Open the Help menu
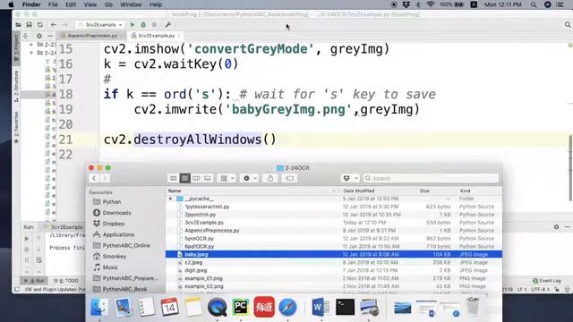573x322 pixels. 156,4
